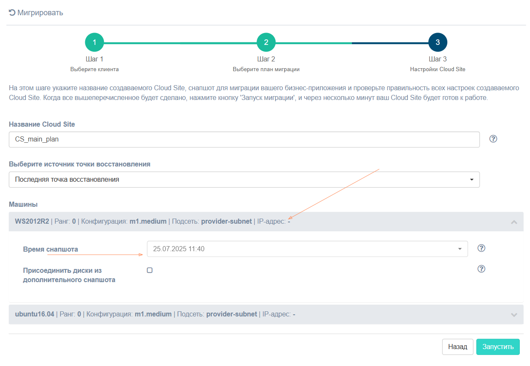Click the Cloud Site name input field

click(244, 139)
